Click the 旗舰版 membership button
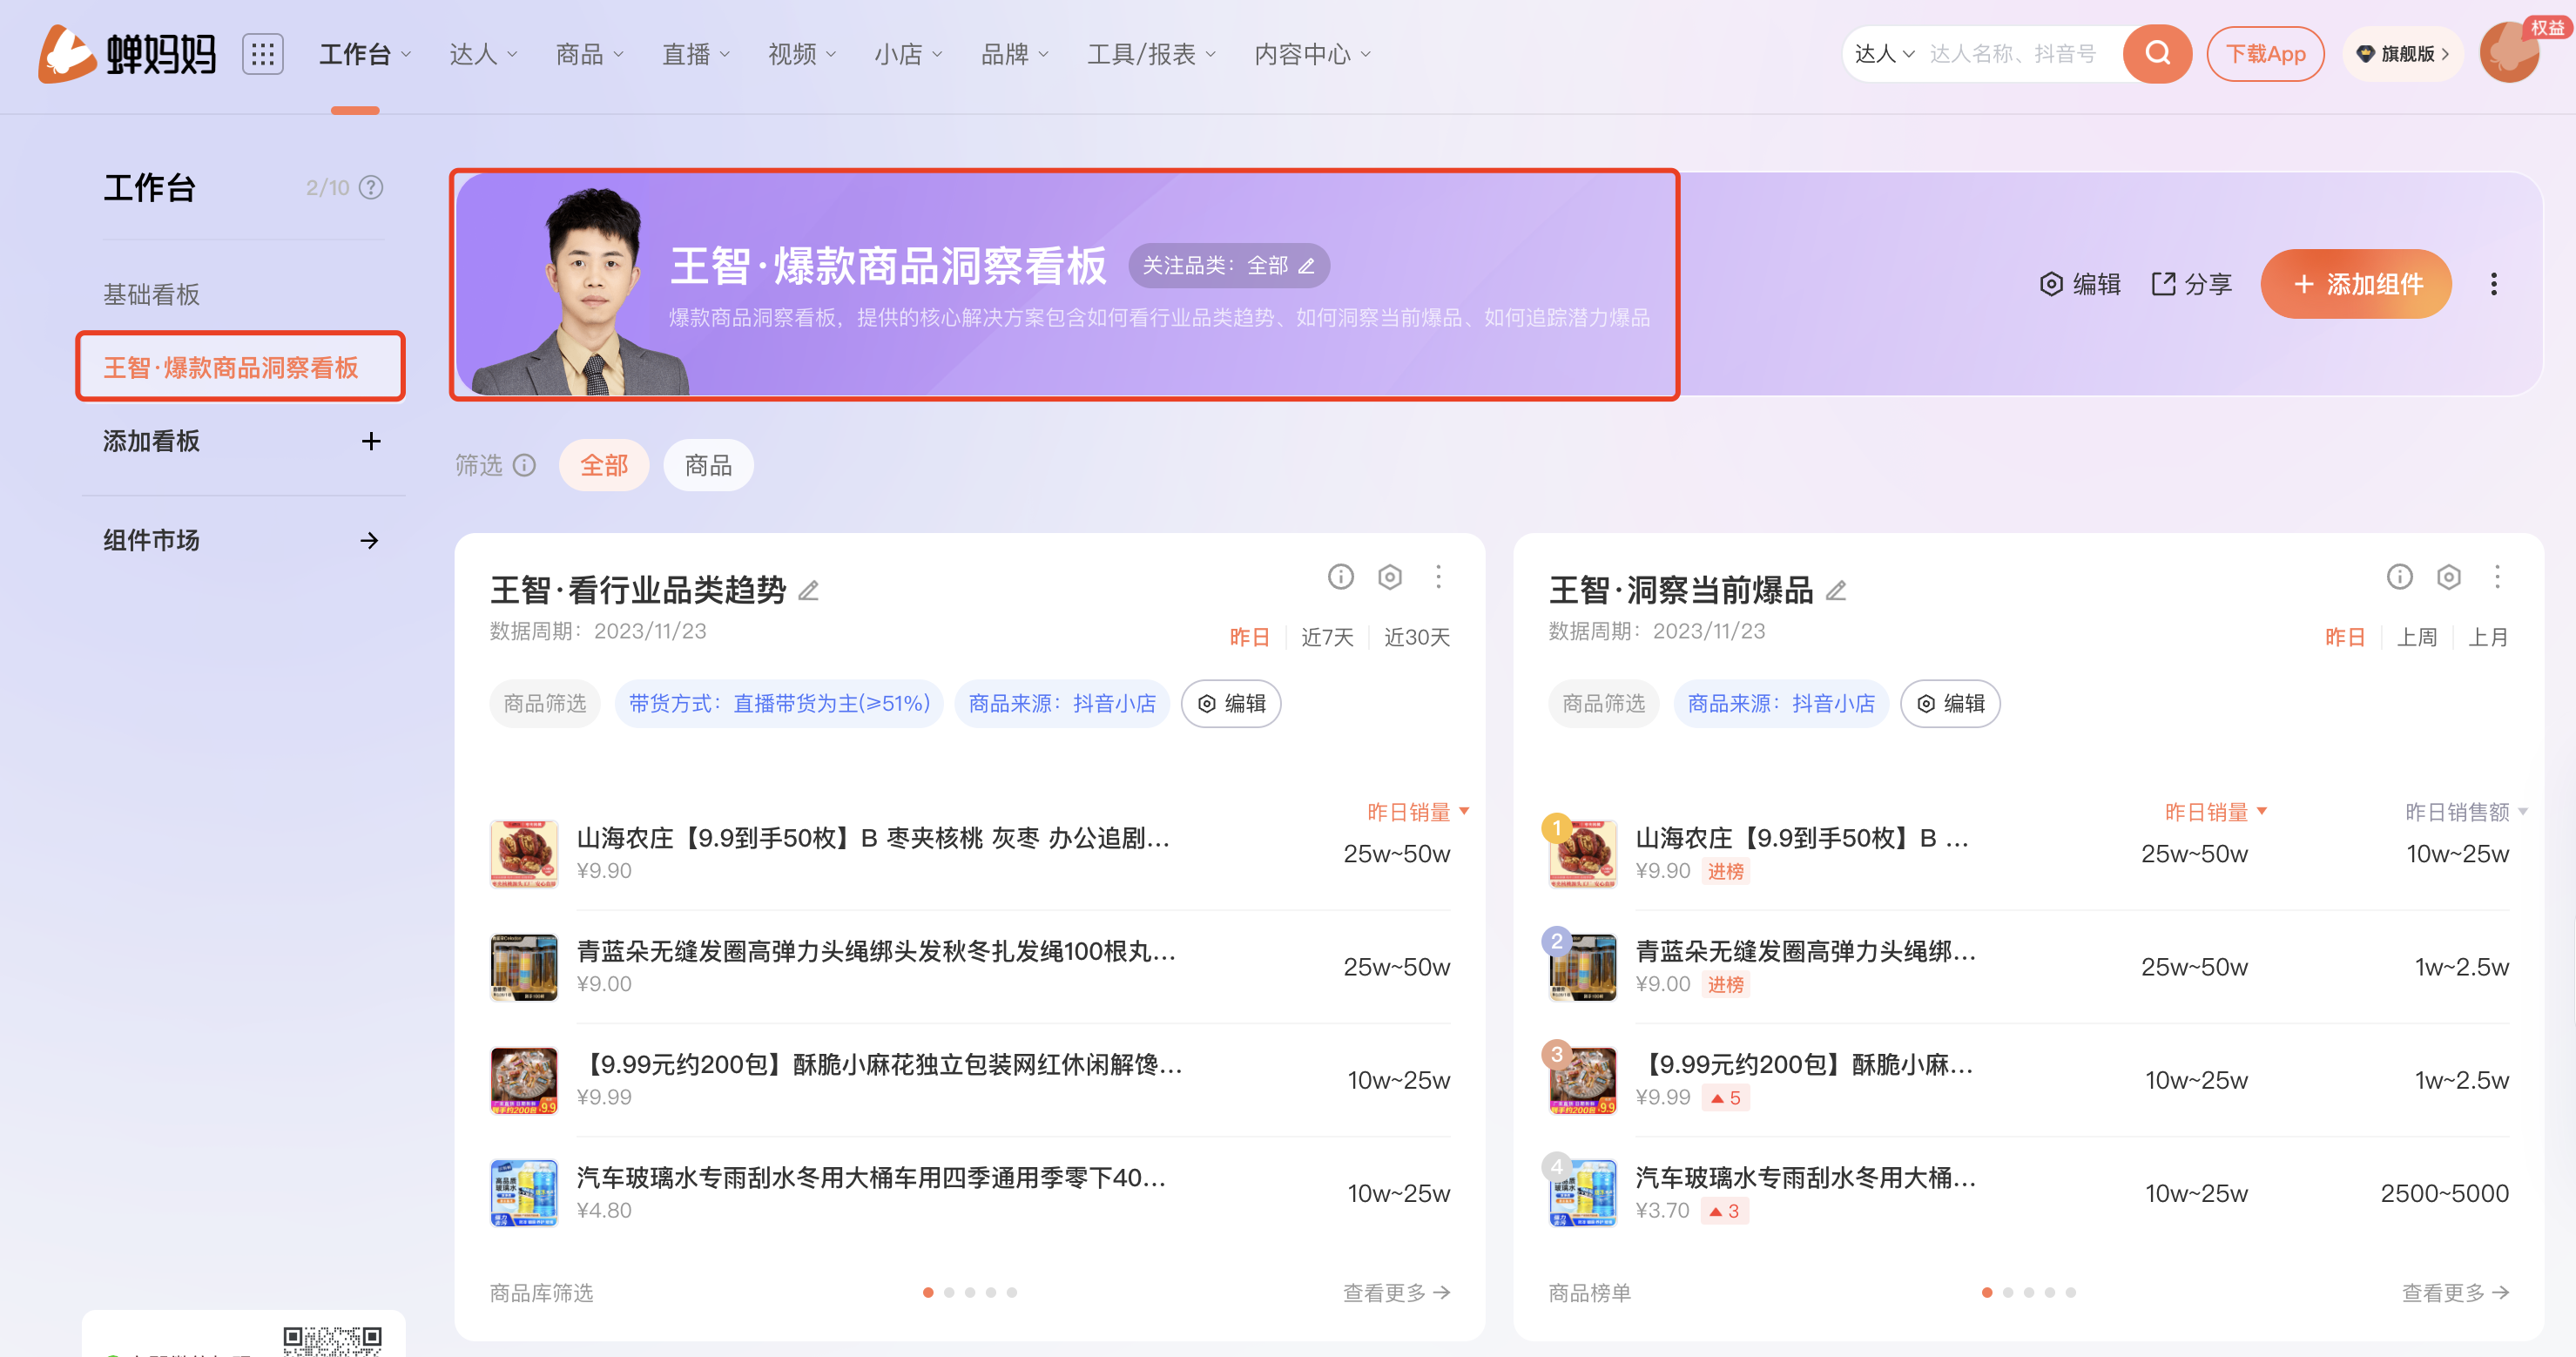The height and width of the screenshot is (1357, 2576). pyautogui.click(x=2402, y=54)
